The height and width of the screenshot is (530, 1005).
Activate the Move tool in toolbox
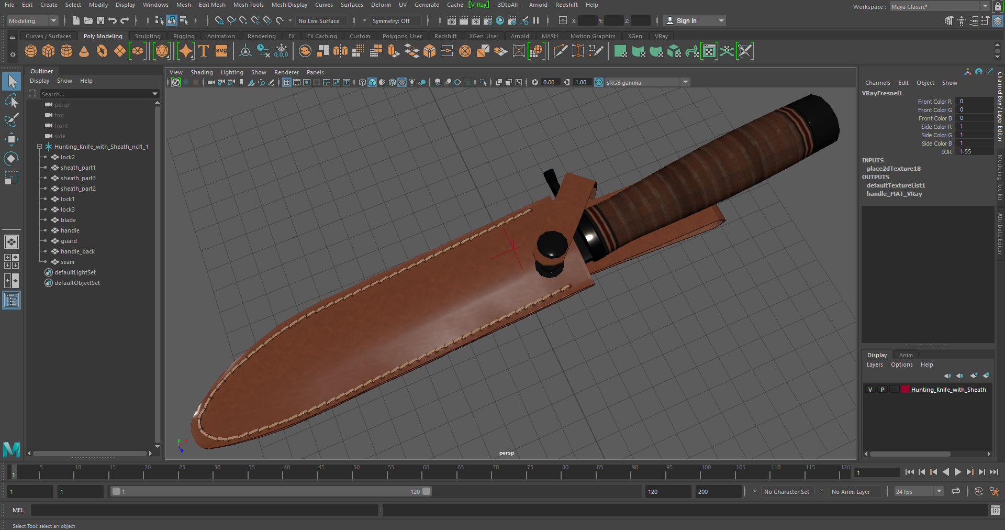[12, 139]
